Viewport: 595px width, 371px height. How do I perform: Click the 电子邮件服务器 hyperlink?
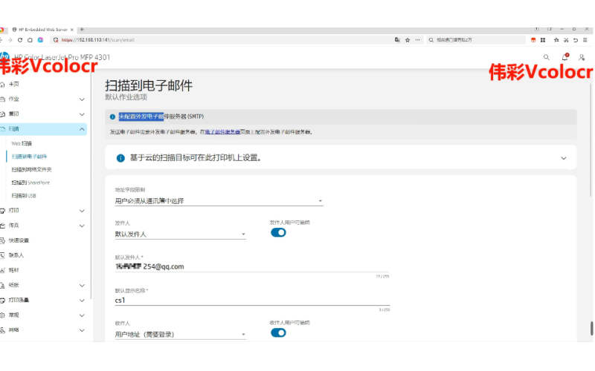[223, 132]
